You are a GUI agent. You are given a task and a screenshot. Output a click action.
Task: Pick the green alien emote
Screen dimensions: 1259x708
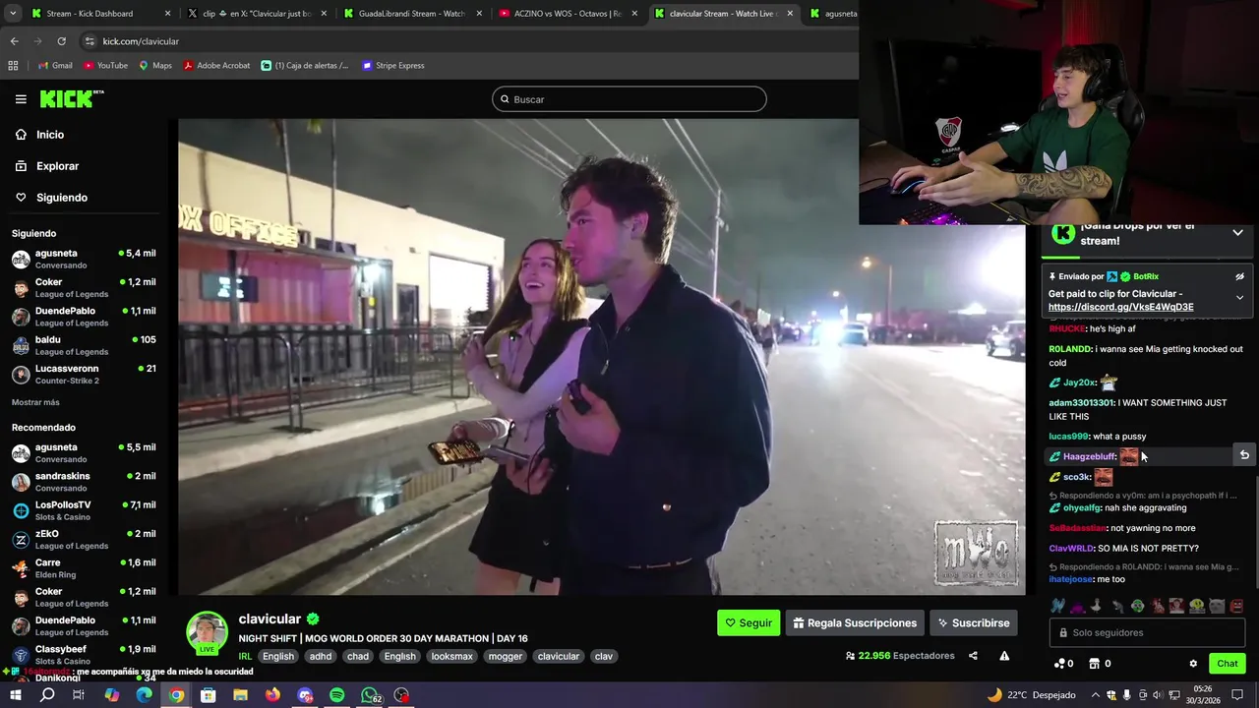1138,606
